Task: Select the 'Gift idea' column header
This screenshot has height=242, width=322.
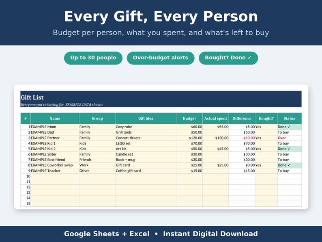Action: [x=146, y=119]
